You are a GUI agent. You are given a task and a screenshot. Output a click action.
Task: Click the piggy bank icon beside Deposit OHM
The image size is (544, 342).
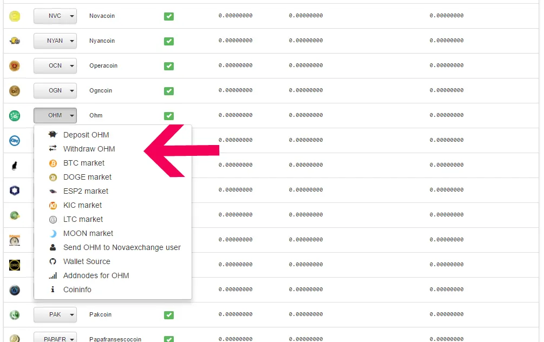pyautogui.click(x=53, y=135)
